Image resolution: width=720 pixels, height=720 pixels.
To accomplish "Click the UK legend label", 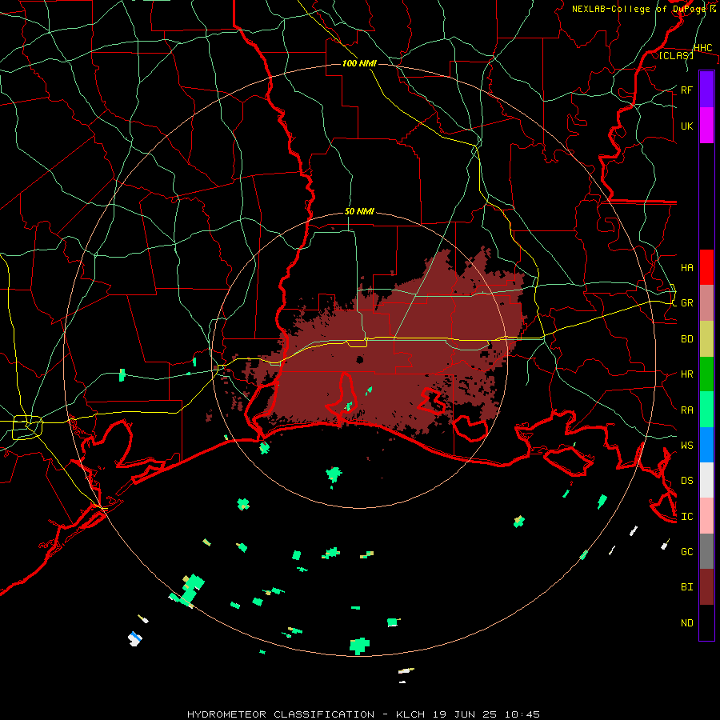I will pos(687,126).
